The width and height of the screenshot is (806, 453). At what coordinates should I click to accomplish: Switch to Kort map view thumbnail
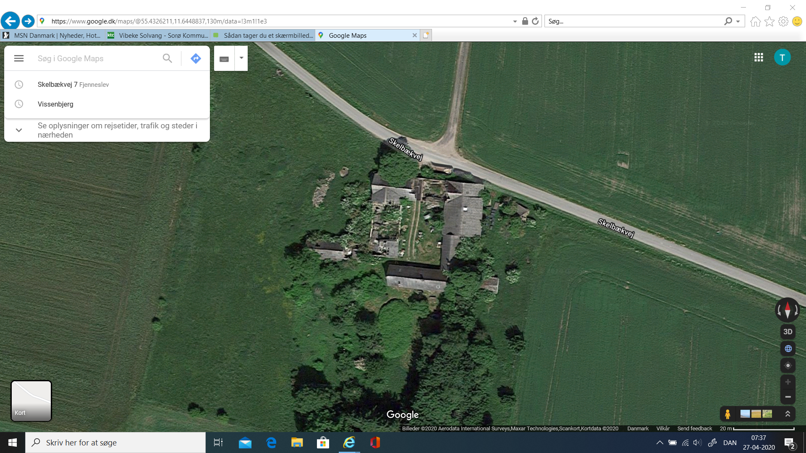pos(31,401)
